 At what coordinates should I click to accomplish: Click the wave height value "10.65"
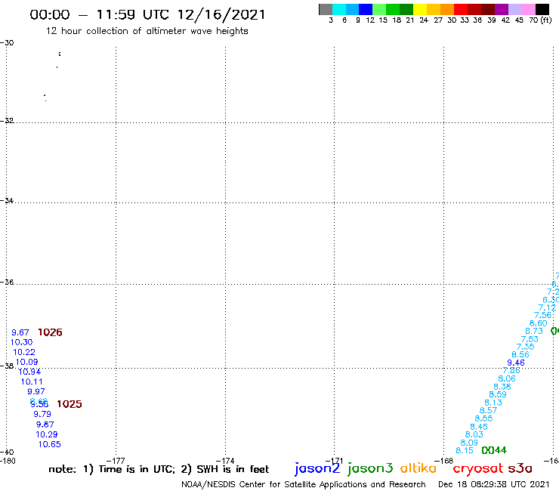tap(50, 445)
